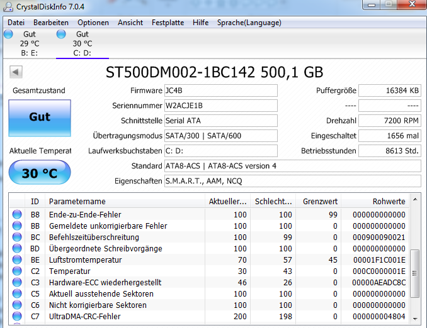Click raw value 00000AEADC8C

click(x=379, y=282)
